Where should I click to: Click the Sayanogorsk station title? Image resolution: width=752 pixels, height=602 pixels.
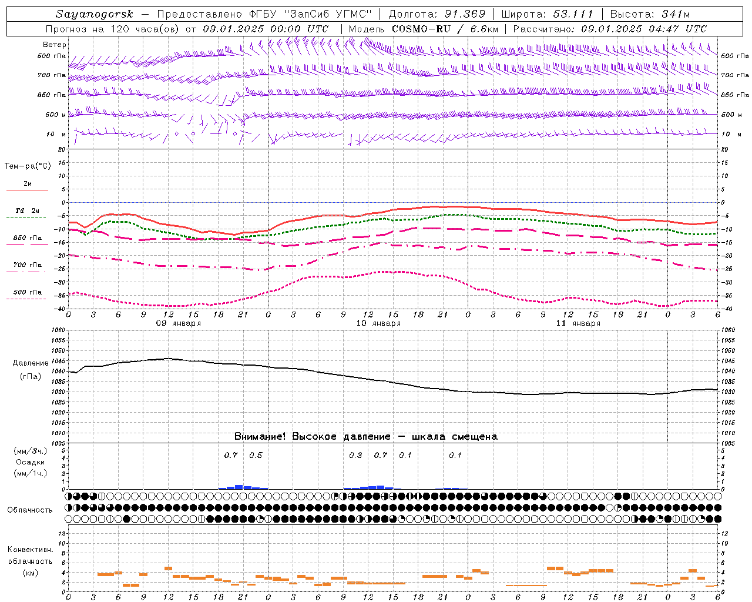click(x=94, y=14)
